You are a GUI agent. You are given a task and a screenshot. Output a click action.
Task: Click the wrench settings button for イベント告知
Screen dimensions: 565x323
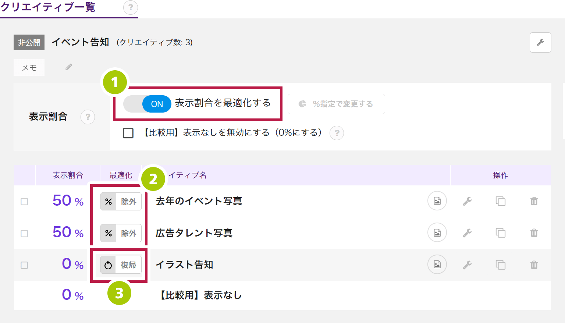540,43
